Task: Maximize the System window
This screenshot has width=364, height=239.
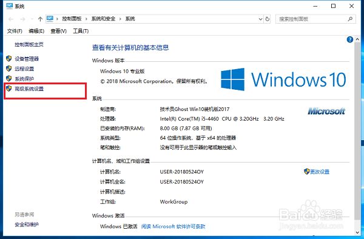Action: click(x=333, y=6)
